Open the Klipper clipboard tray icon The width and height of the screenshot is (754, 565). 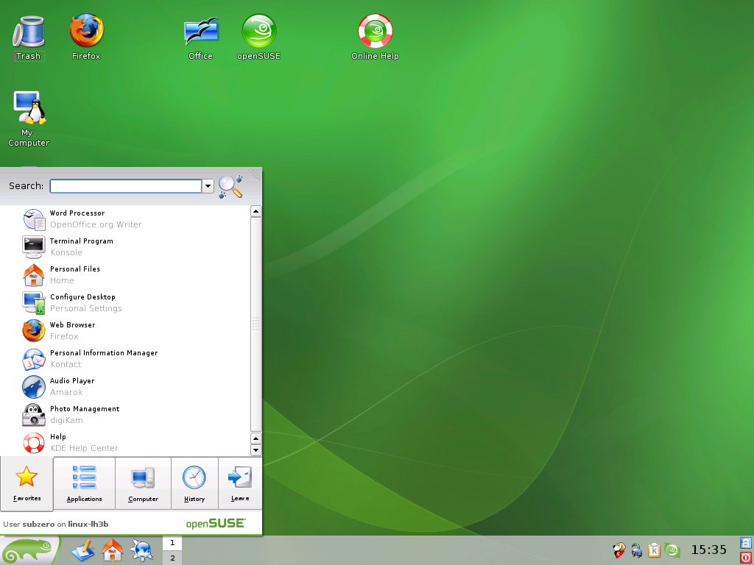654,550
